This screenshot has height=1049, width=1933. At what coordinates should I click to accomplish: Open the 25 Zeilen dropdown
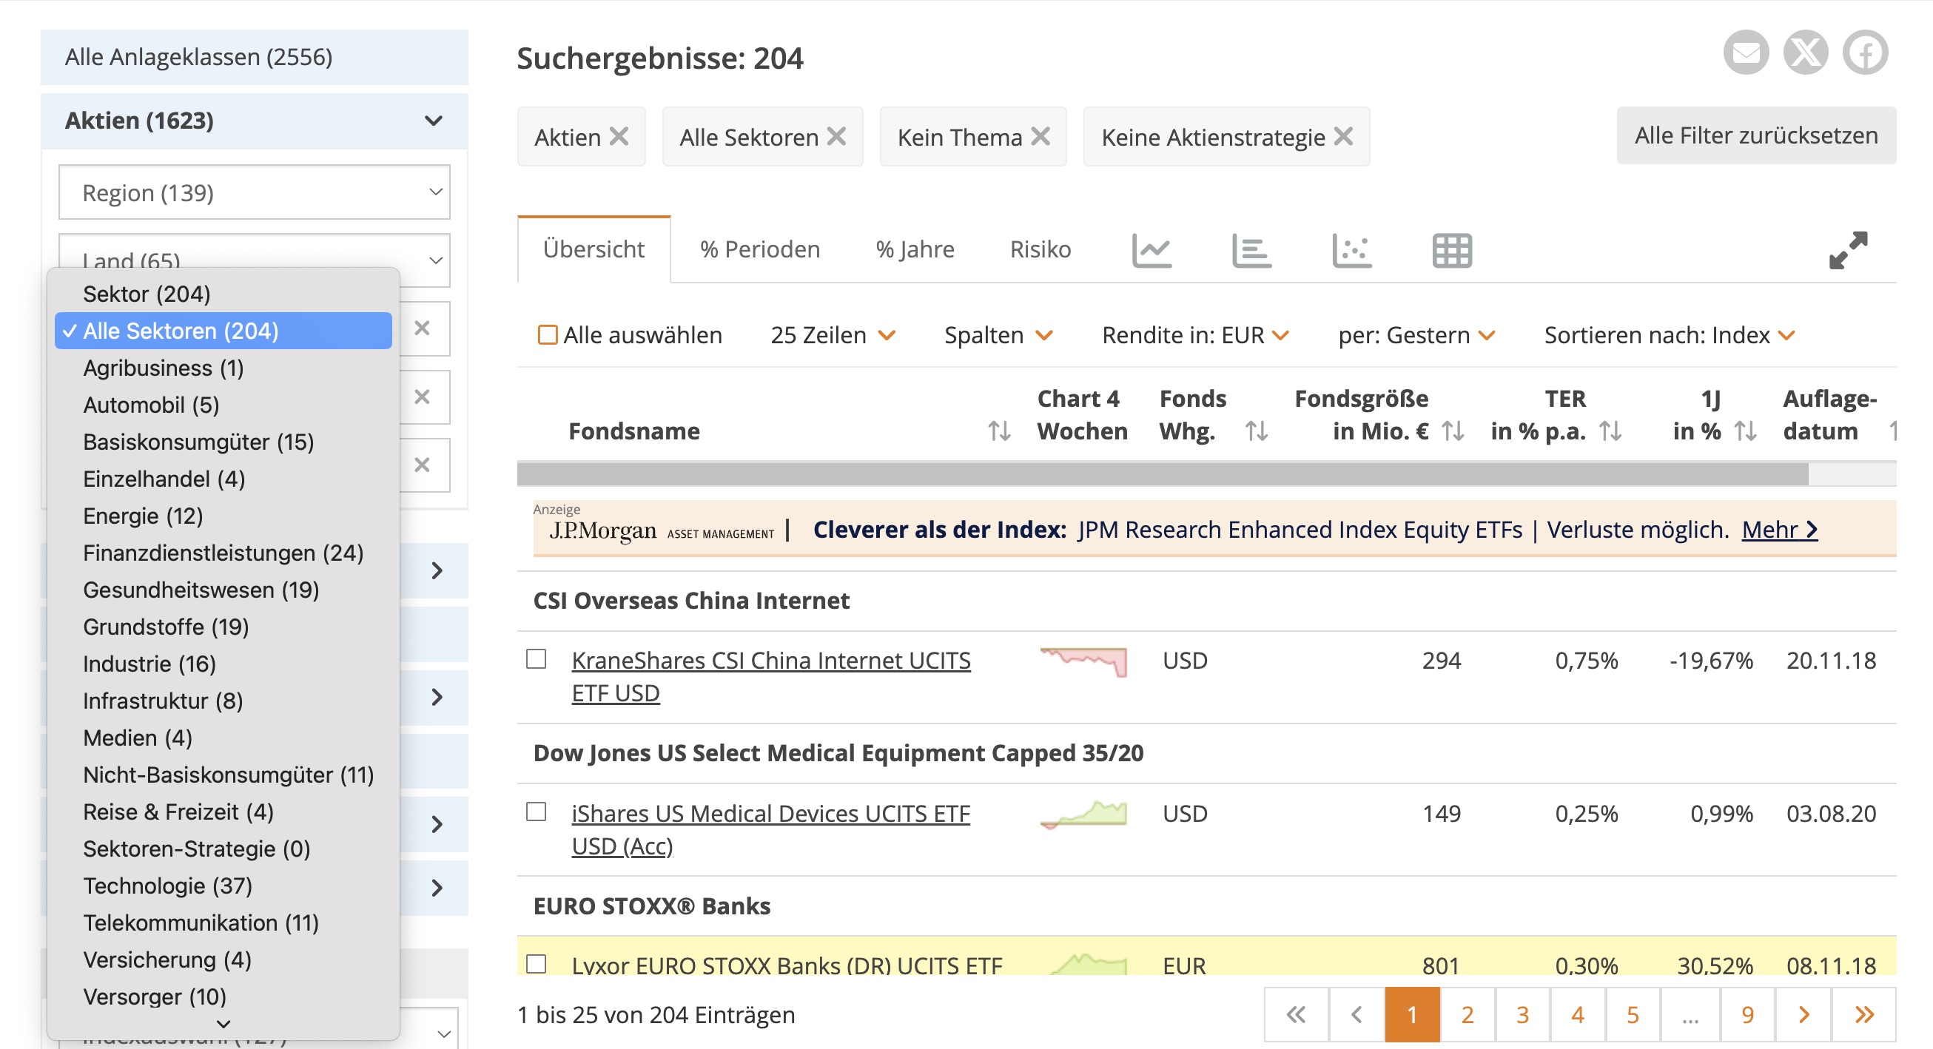[x=833, y=334]
